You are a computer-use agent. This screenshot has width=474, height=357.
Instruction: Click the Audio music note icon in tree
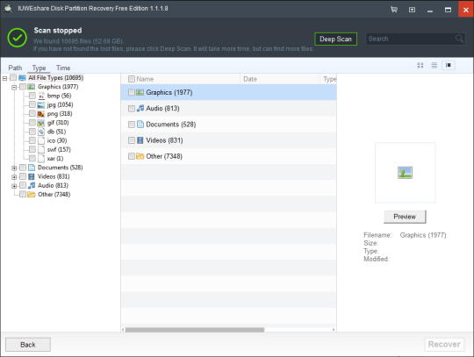[32, 185]
